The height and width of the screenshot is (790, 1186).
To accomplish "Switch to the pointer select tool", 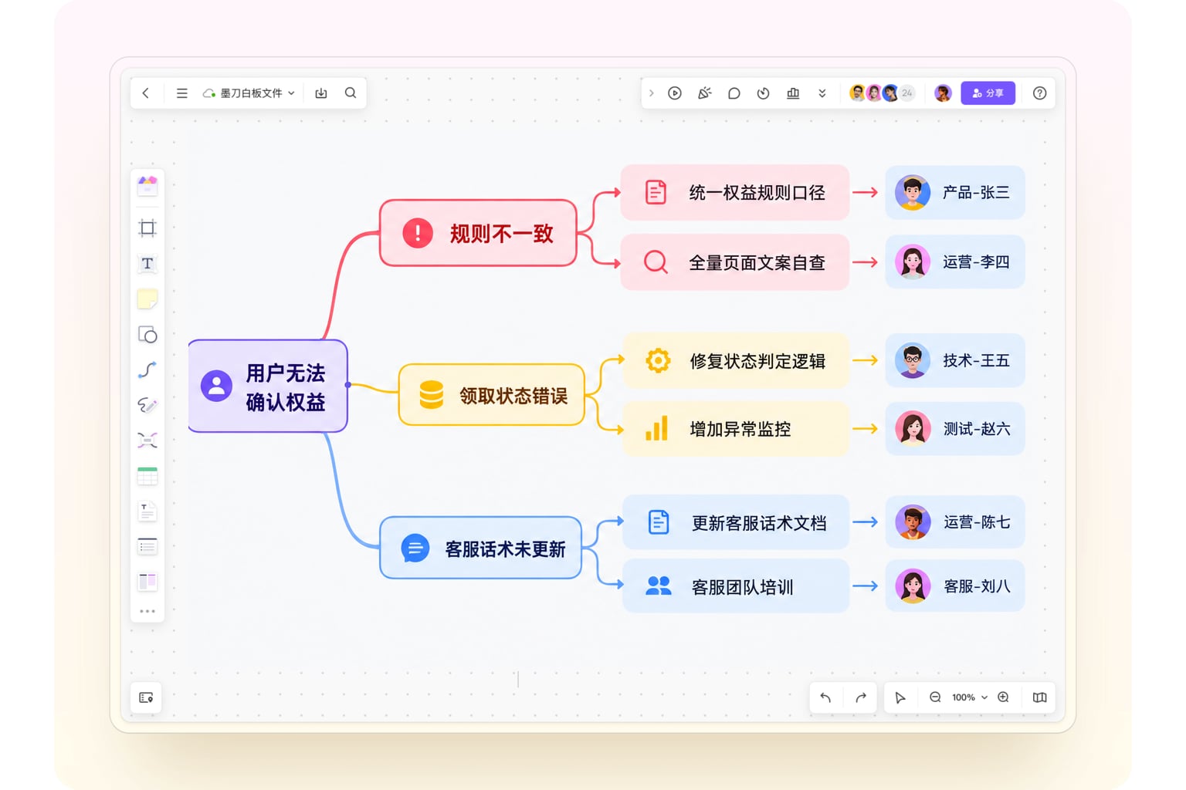I will tap(900, 697).
